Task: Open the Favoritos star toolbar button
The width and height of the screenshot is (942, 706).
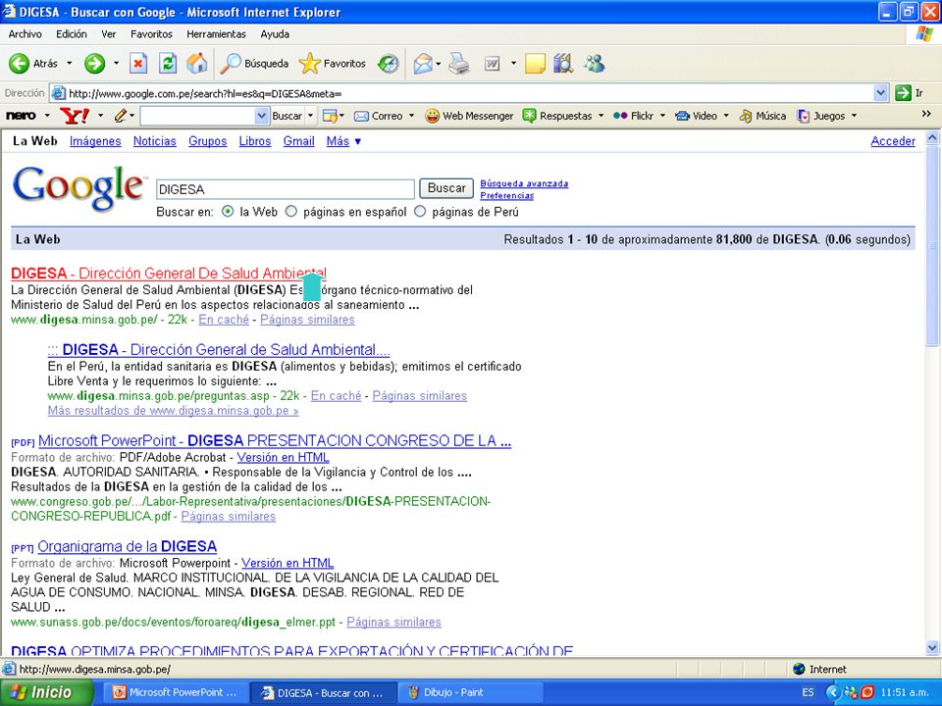Action: (x=333, y=63)
